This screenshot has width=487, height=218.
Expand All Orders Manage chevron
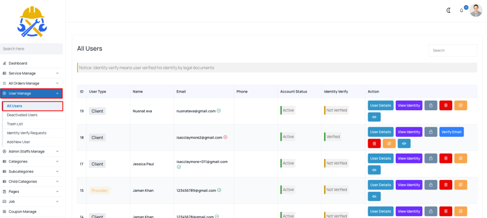[x=58, y=84]
